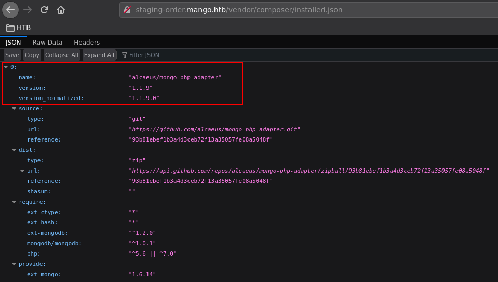This screenshot has width=498, height=282.
Task: Switch to the Raw Data tab
Action: pyautogui.click(x=47, y=43)
